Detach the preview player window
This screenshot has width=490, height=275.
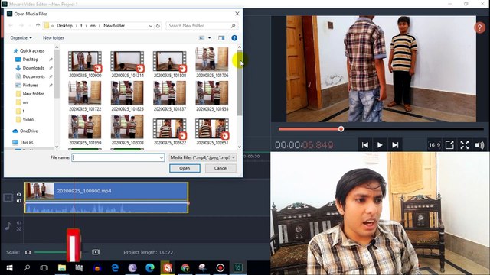(x=449, y=145)
